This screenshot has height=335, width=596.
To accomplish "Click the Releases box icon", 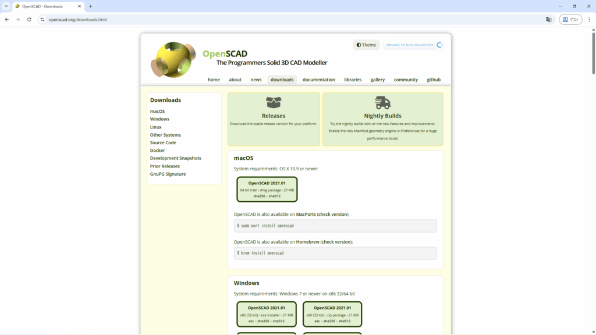I will pos(274,103).
